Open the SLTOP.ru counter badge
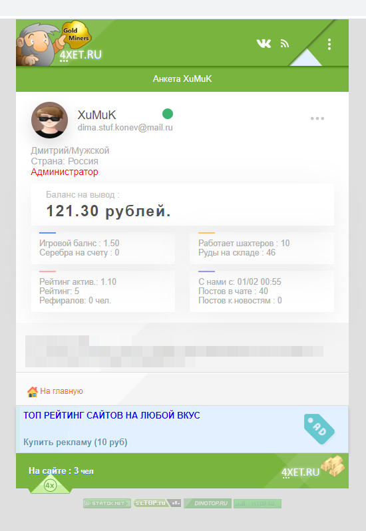The image size is (366, 531). pos(157,503)
